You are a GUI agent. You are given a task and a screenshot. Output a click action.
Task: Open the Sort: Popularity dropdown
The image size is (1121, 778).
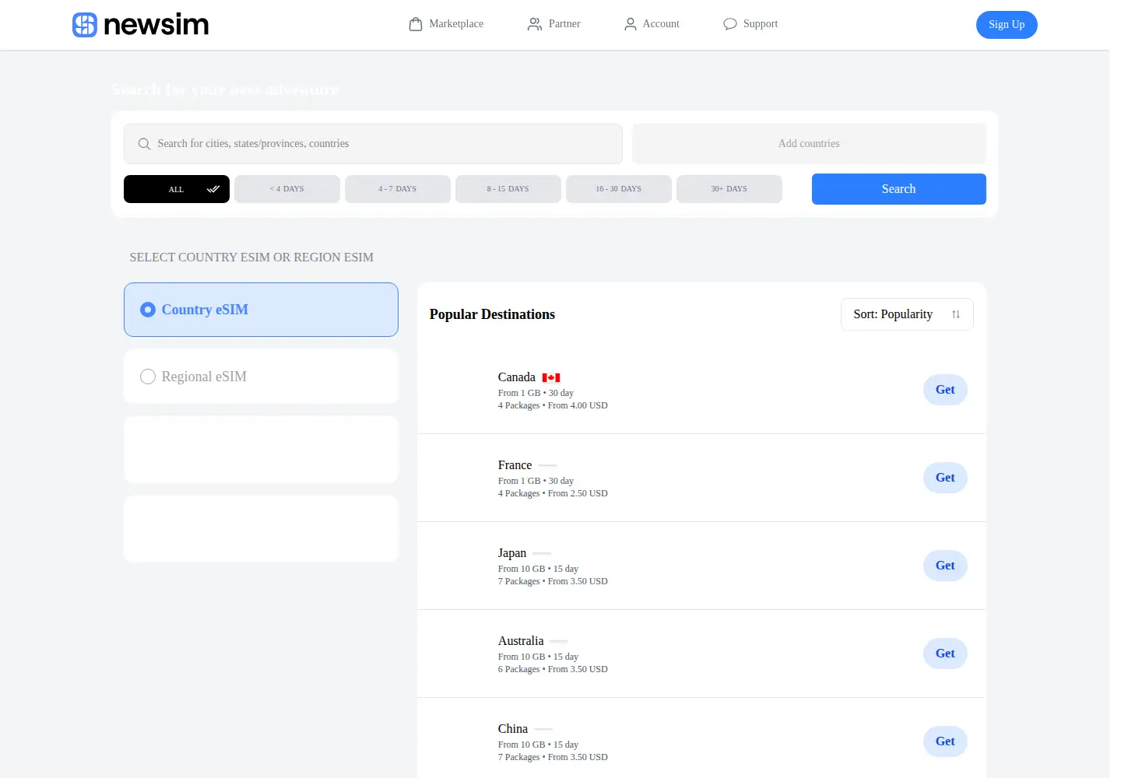coord(907,314)
